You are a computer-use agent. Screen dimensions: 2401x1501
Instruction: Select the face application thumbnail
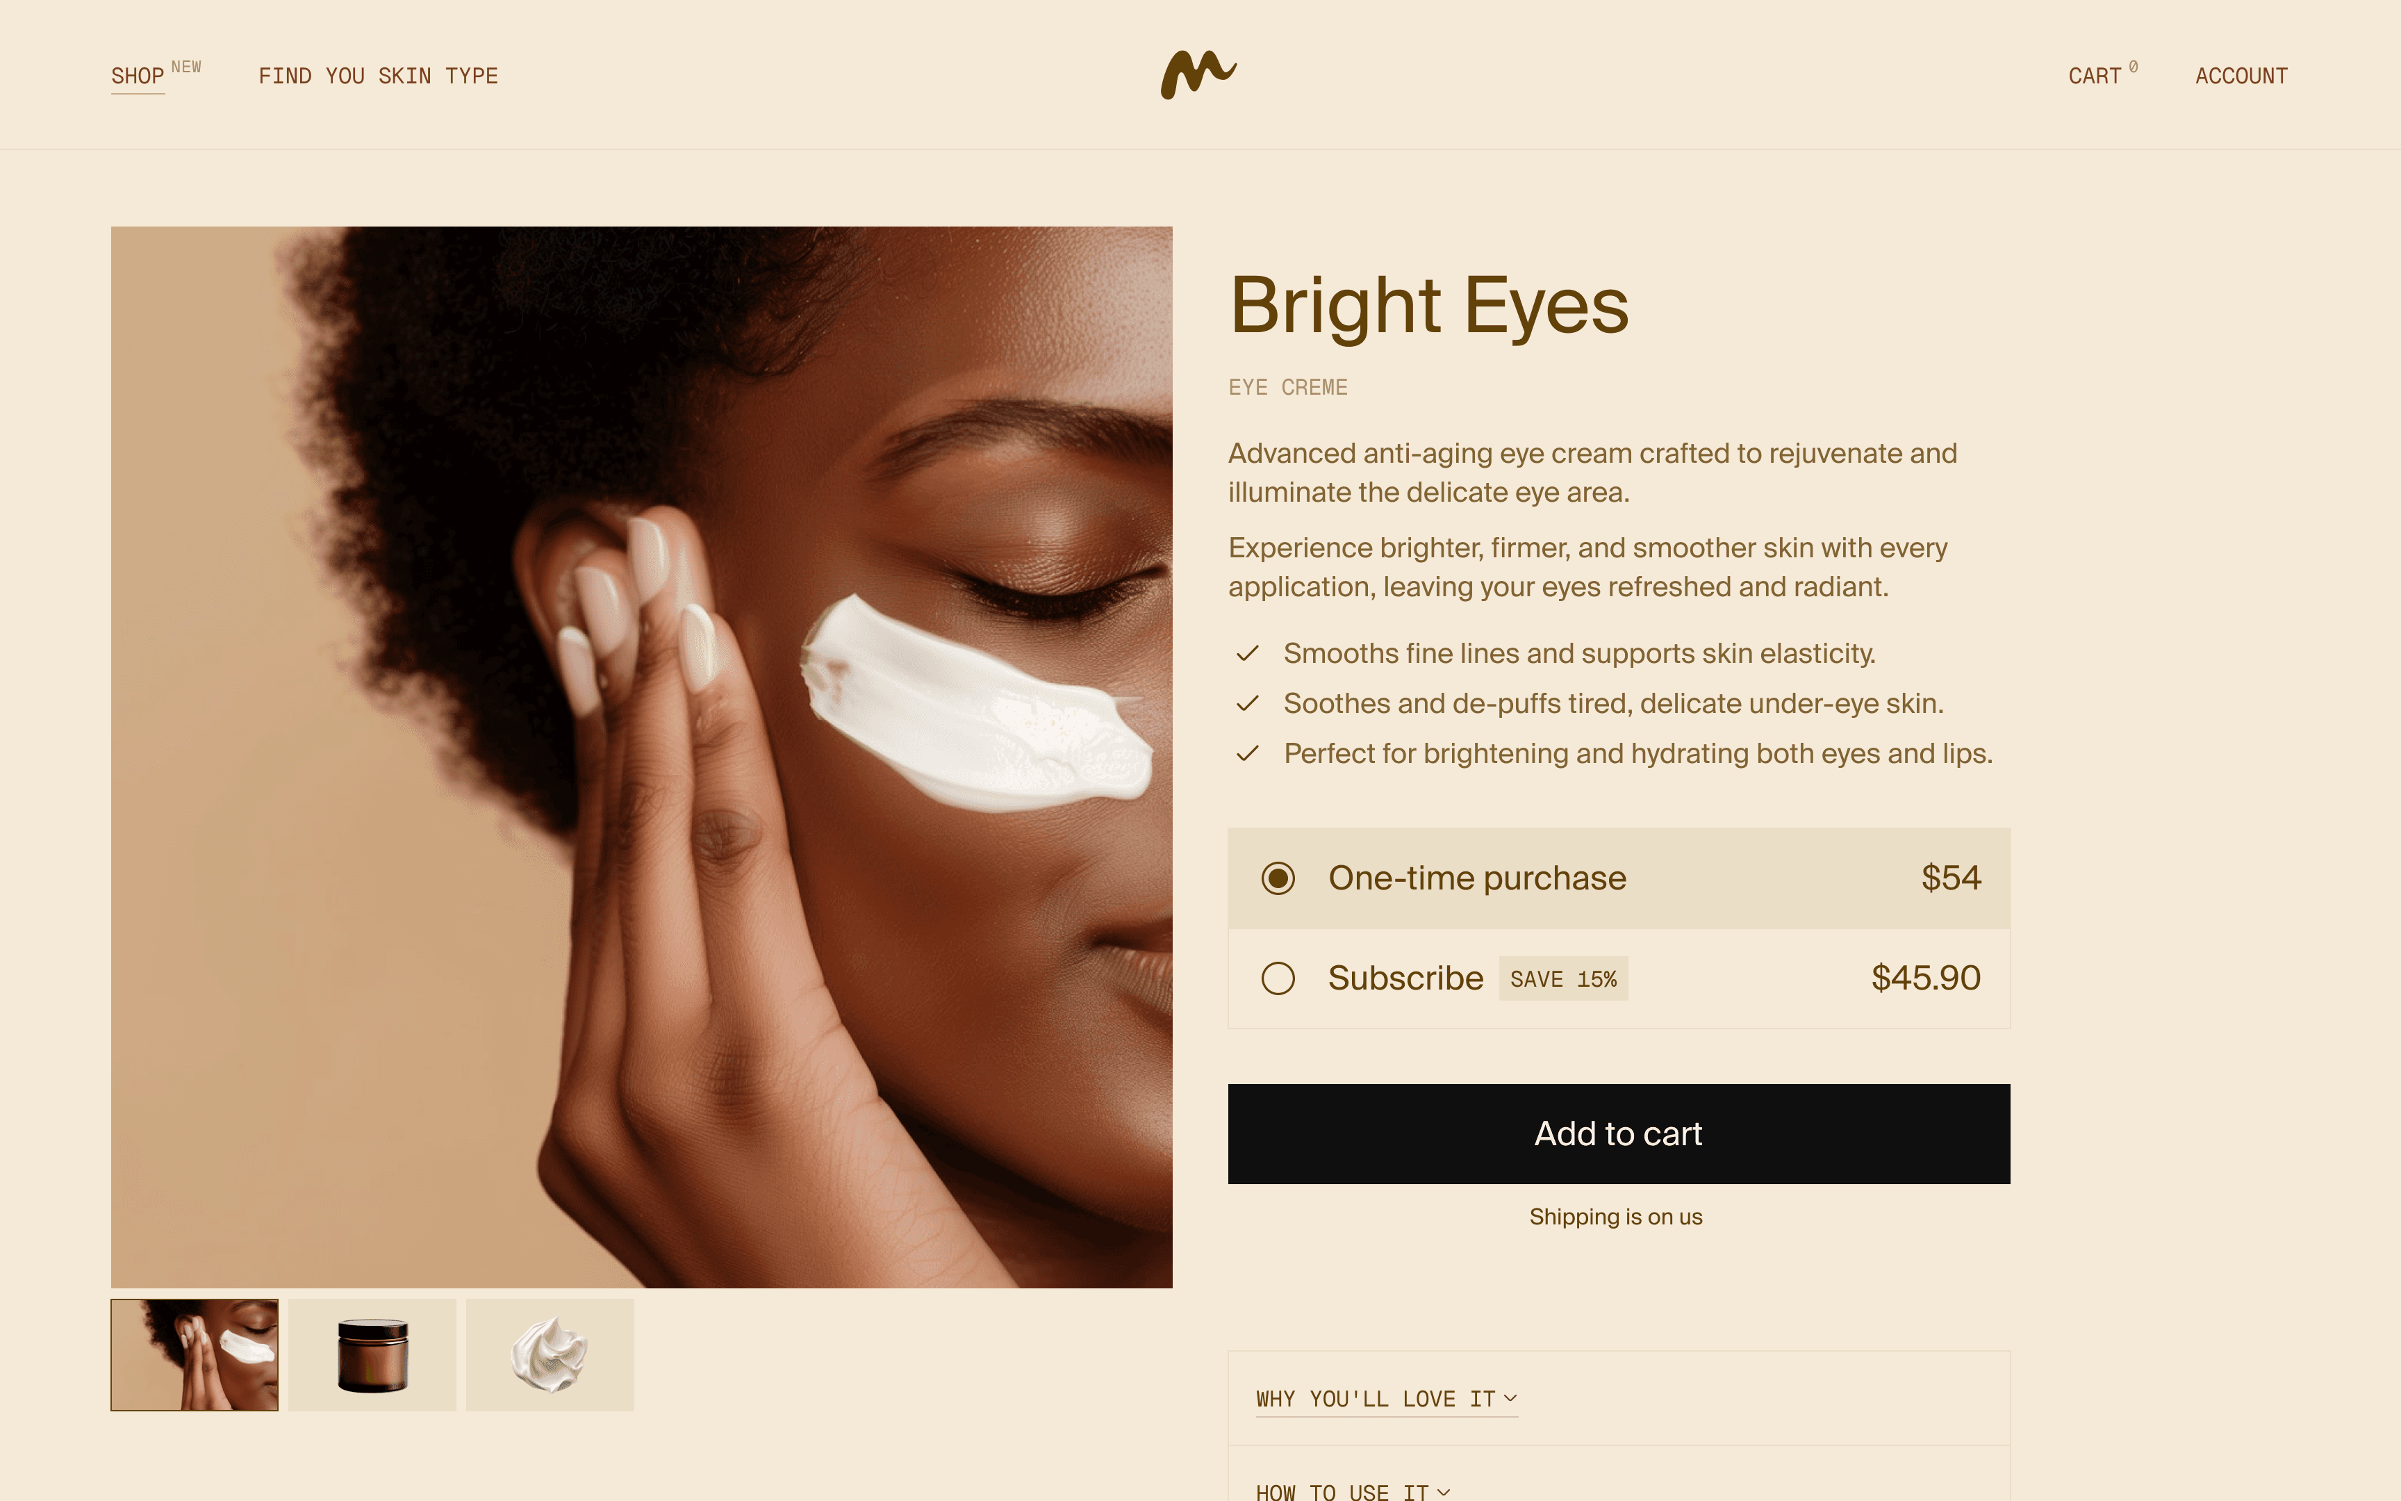tap(195, 1354)
